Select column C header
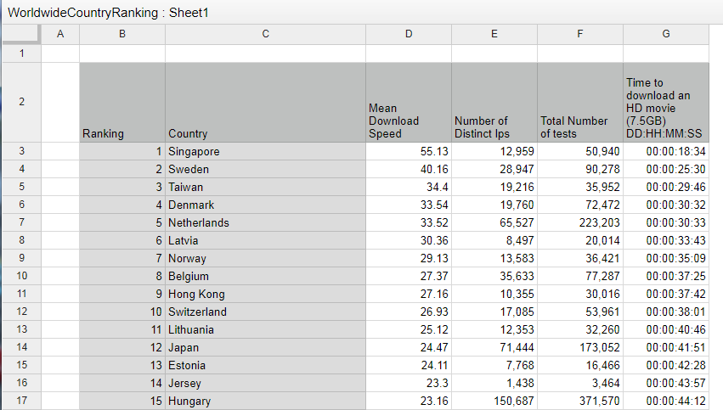 click(x=266, y=34)
